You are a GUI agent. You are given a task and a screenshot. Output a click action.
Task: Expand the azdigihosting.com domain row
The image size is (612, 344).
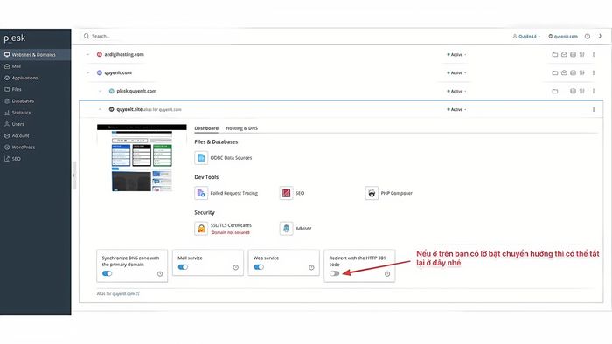coord(87,54)
